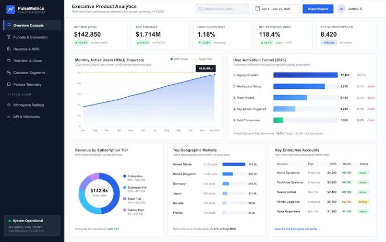Click the Logo Churn Rate 1.18% value
The image size is (386, 242).
click(206, 34)
